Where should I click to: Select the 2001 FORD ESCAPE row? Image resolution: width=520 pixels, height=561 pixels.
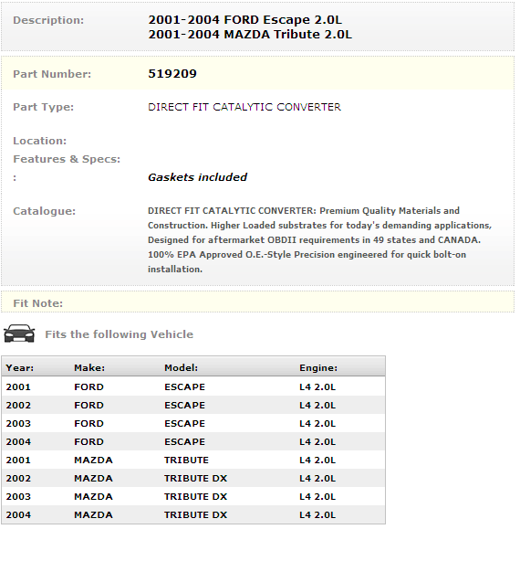coord(193,386)
